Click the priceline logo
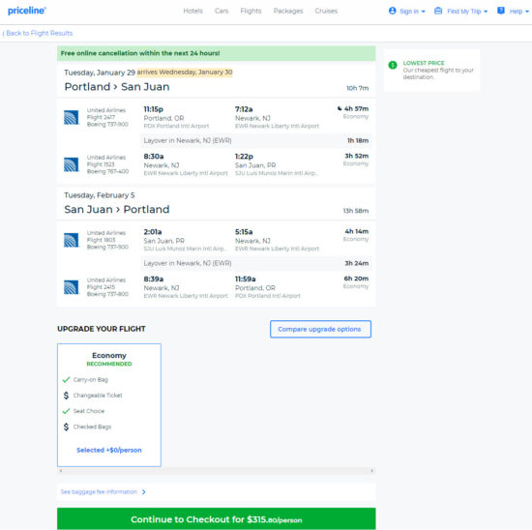This screenshot has width=532, height=530. [27, 11]
